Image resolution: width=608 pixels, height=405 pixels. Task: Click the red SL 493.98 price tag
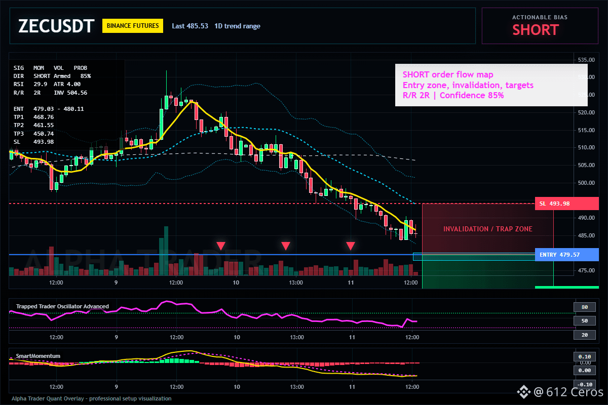pyautogui.click(x=566, y=204)
